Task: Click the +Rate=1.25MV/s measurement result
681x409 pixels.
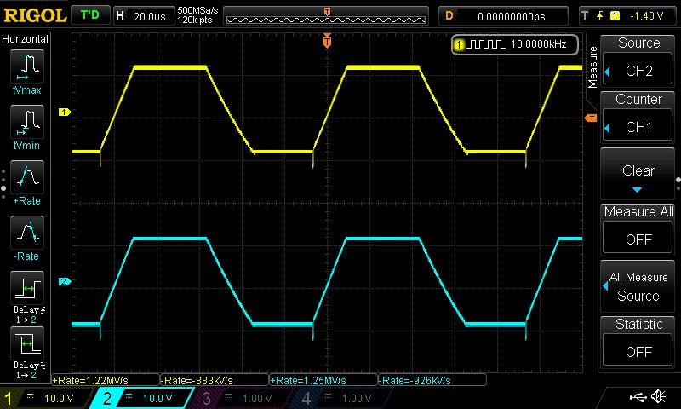Action: 323,380
